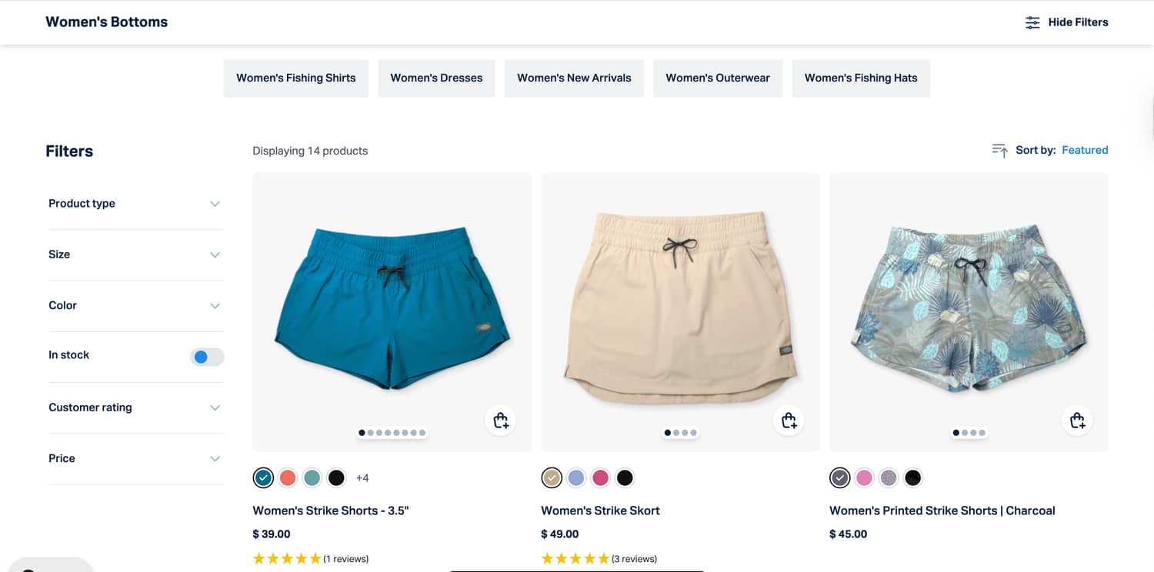Click a star in Strike Skort's rating
1154x572 pixels.
[576, 558]
